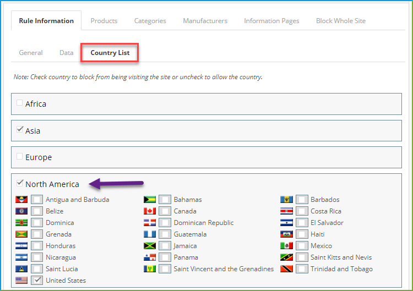The image size is (413, 291).
Task: Check the Canada checkbox
Action: pyautogui.click(x=165, y=211)
